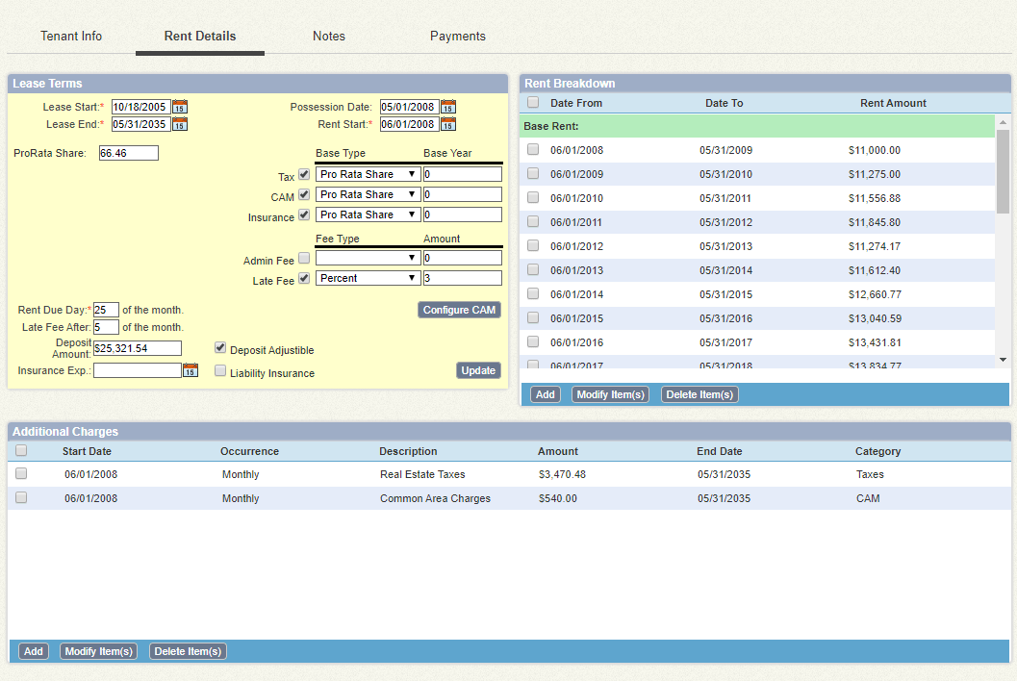Open the CAM Base Type dropdown
1017x681 pixels.
(x=367, y=194)
